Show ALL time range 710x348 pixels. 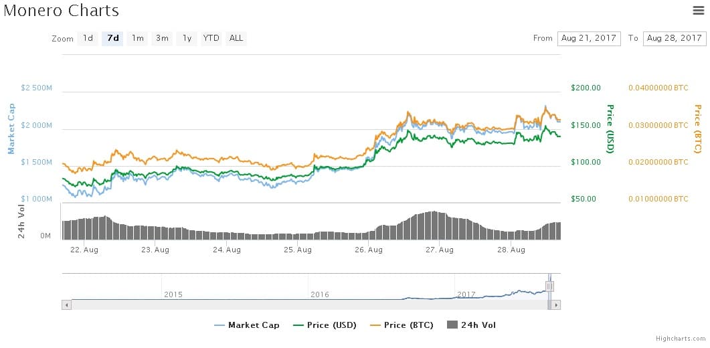tap(236, 38)
